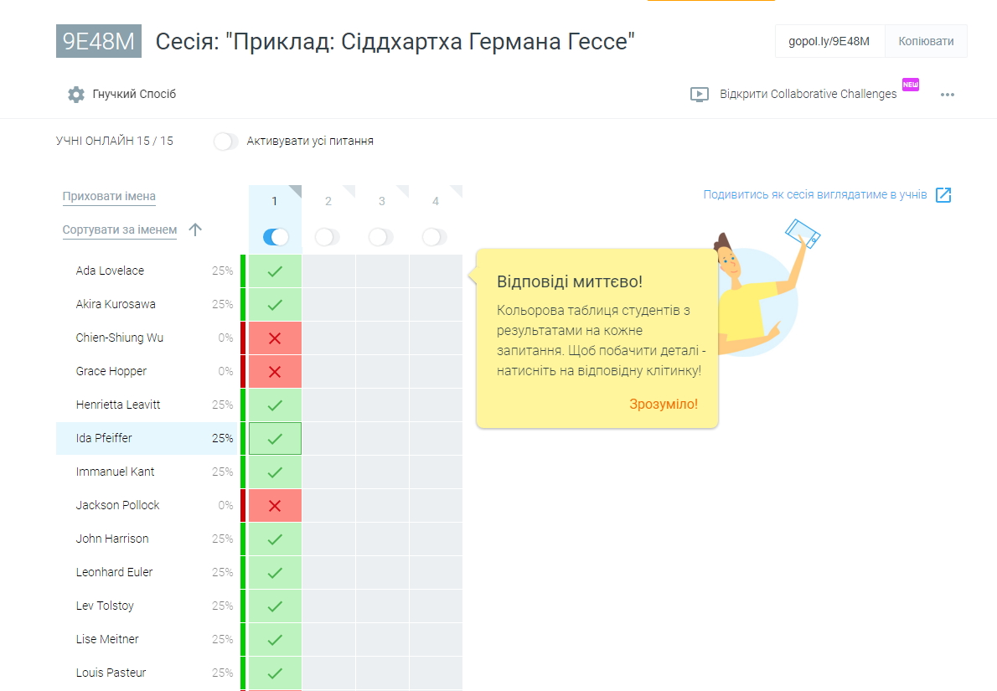Click Jackson Pollock's red cross result
The width and height of the screenshot is (997, 691).
point(275,506)
